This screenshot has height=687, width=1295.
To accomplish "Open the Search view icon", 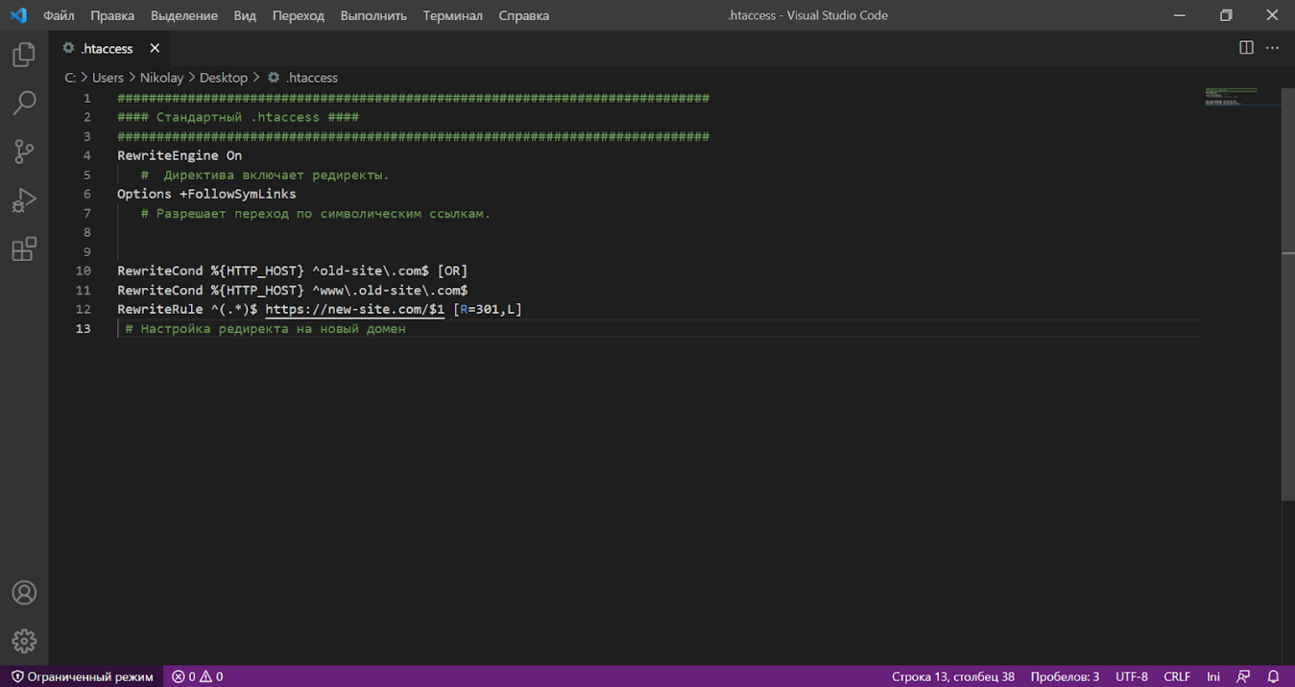I will point(24,103).
